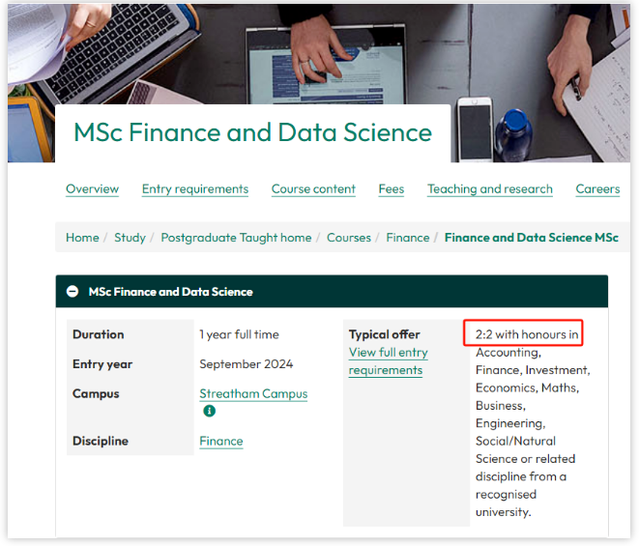Open Teaching and research section
This screenshot has width=639, height=546.
click(x=490, y=189)
